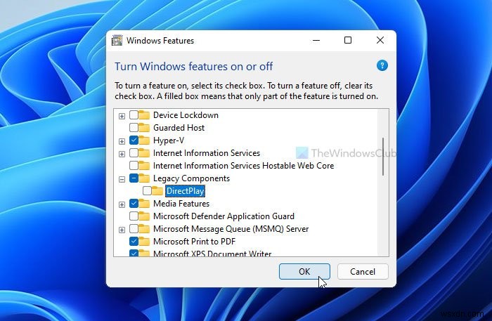The image size is (492, 321).
Task: Open the help question mark icon
Action: pos(382,65)
